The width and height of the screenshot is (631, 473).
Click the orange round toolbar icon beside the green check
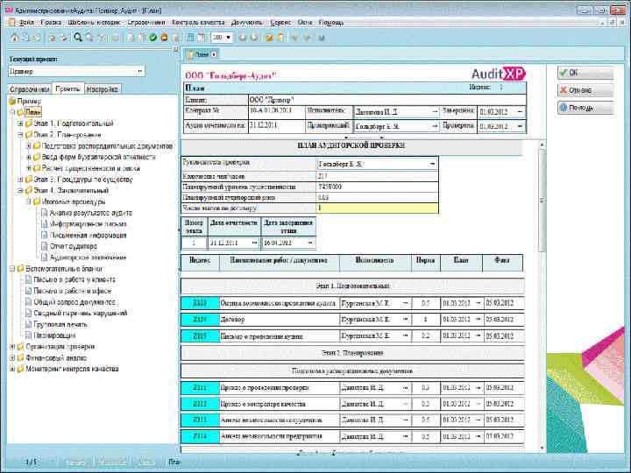tap(164, 38)
